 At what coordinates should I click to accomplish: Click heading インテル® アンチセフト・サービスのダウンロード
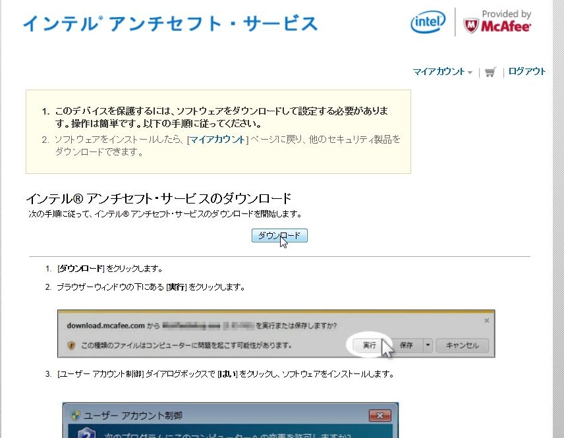[159, 198]
